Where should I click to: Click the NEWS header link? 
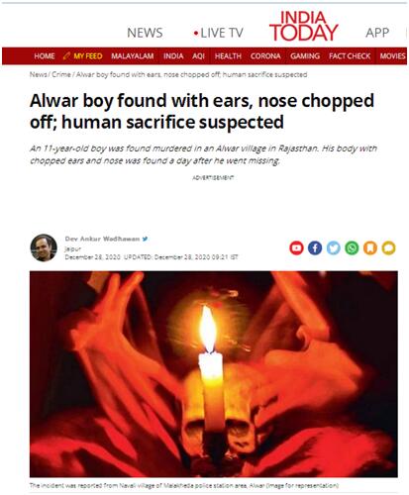tap(145, 33)
